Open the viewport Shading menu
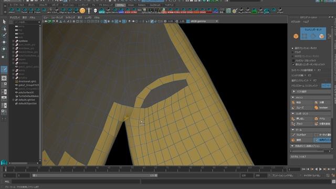This screenshot has width=336, height=189. 57,17
